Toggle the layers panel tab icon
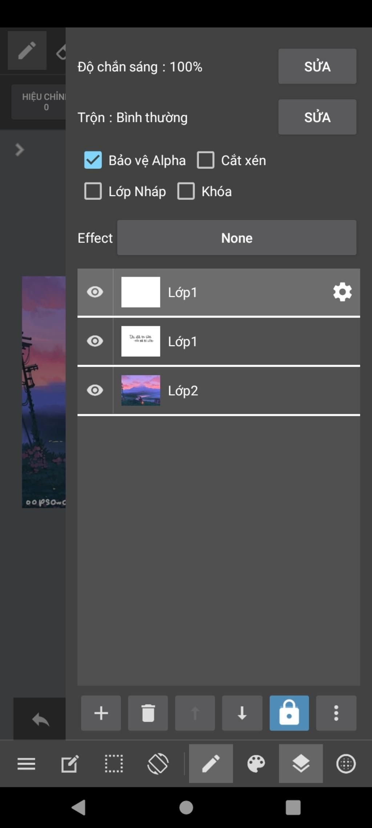372x828 pixels. point(301,763)
